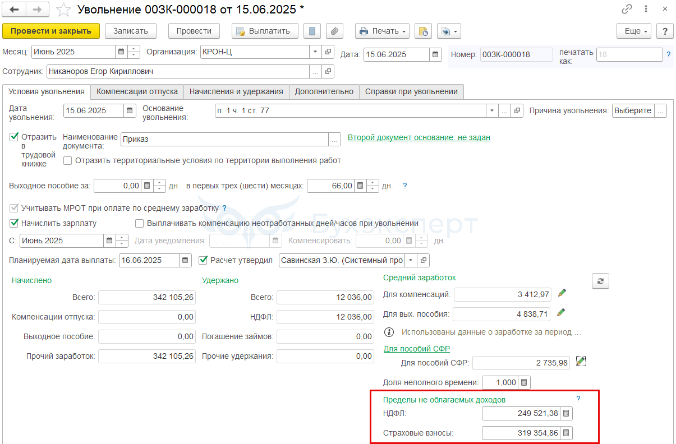Enable compensation for unworked days checkbox
676x444 pixels.
[140, 223]
